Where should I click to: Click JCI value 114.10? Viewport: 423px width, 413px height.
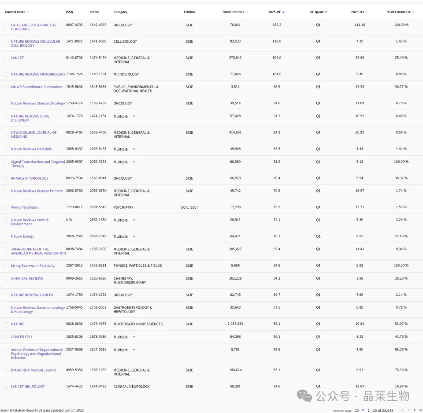click(x=360, y=25)
